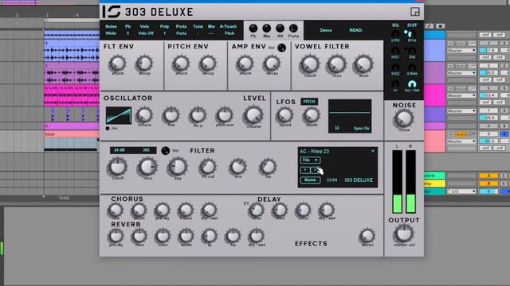Click the Tune value in header
The image size is (510, 286).
198,33
